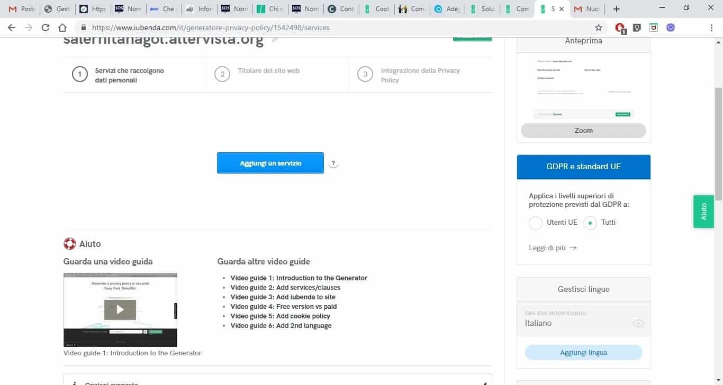The height and width of the screenshot is (385, 723).
Task: Reload the page with the browser refresh icon
Action: (x=46, y=27)
